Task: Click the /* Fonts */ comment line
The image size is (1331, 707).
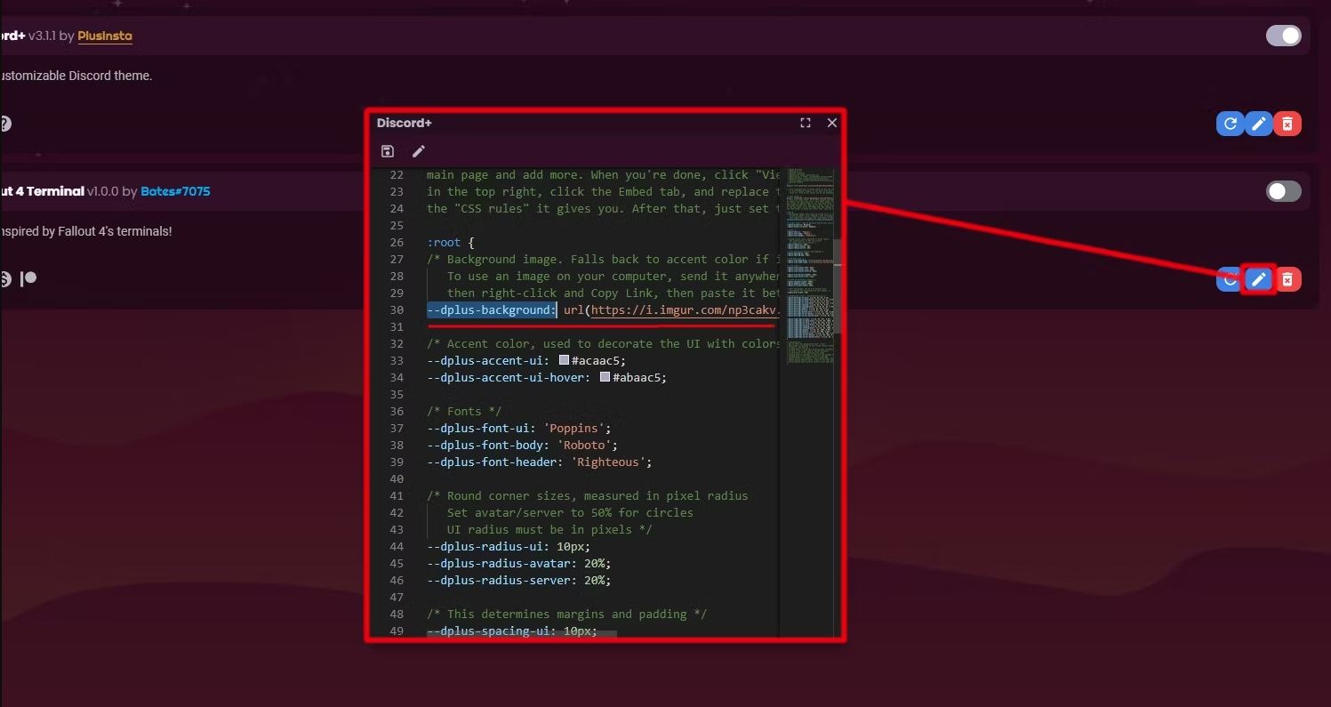Action: pos(464,412)
